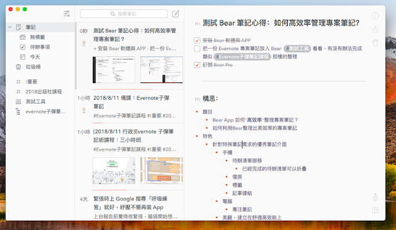Click the 待辦清單挪移 bullet item
This screenshot has width=396, height=230.
(247, 161)
